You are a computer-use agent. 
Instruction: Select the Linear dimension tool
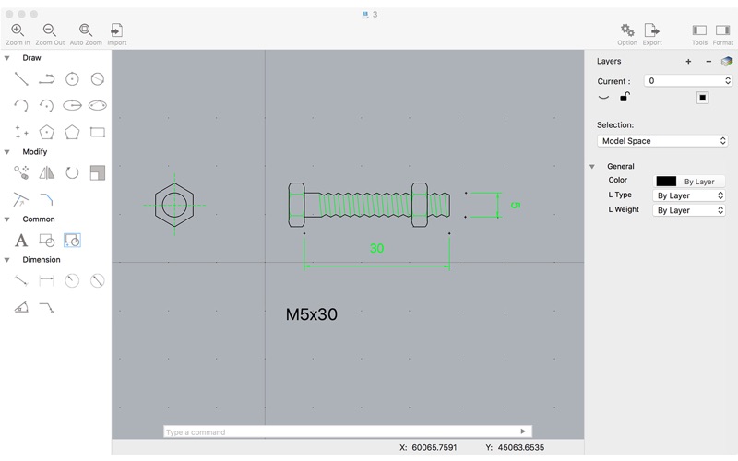point(47,281)
